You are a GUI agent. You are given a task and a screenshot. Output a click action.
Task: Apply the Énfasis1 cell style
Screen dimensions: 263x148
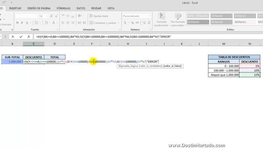[221, 16]
